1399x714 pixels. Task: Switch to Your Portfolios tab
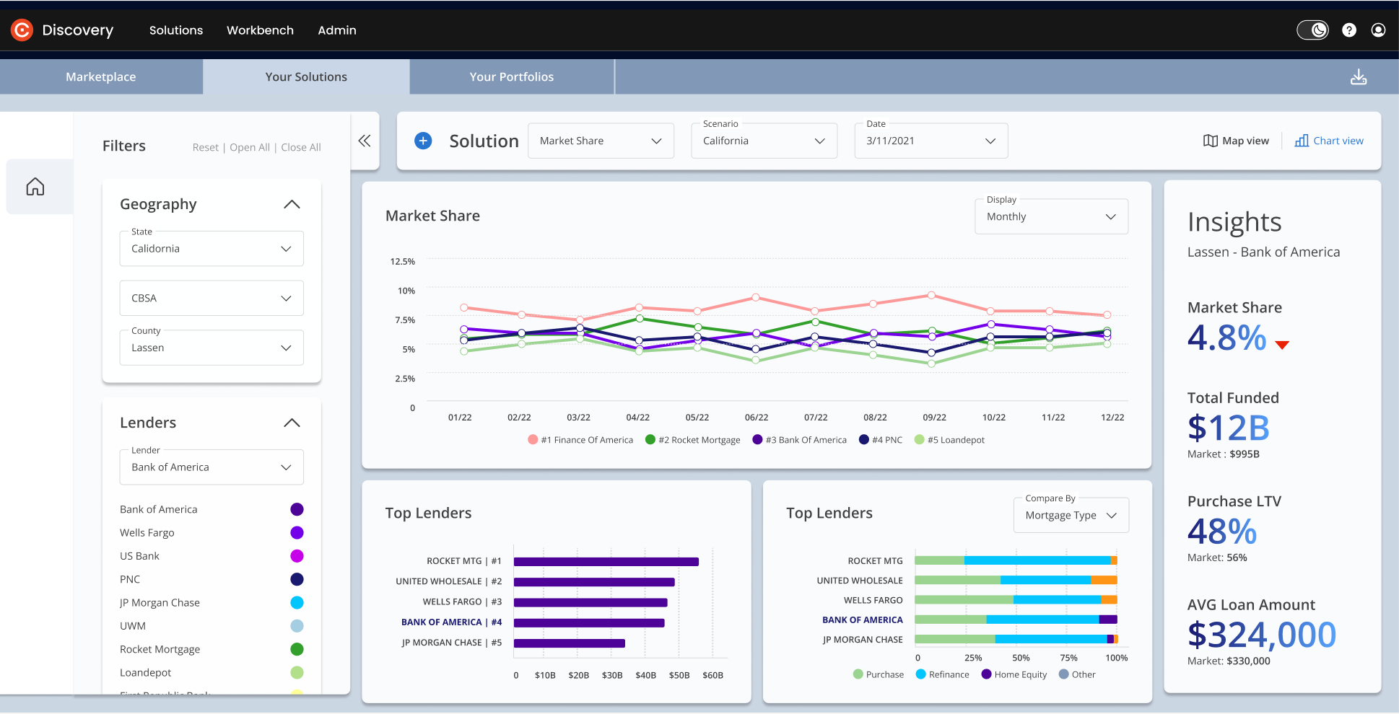[512, 76]
